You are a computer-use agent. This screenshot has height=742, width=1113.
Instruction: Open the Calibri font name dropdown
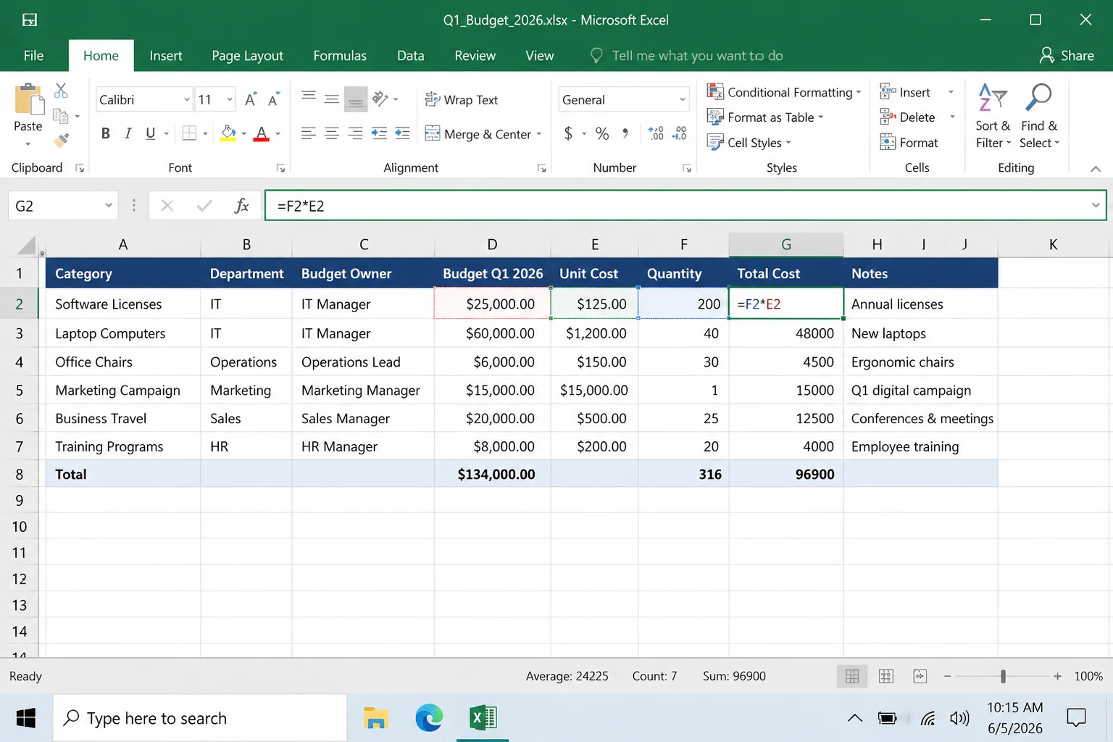point(187,100)
